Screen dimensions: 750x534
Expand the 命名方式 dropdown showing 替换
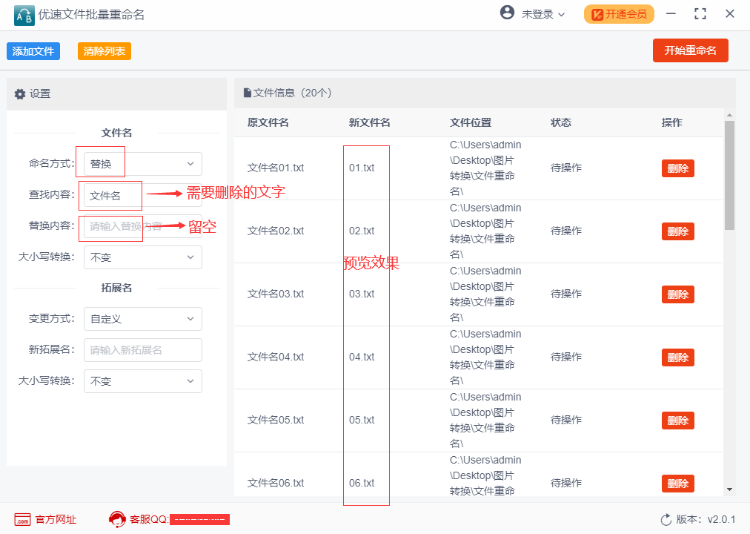142,164
